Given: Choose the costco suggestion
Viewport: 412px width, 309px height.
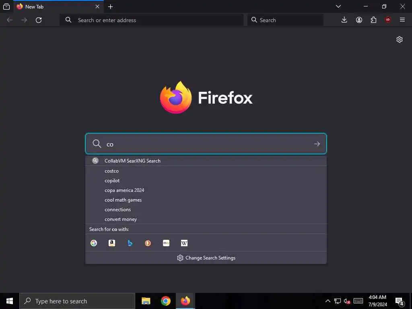Looking at the screenshot, I should pos(206,171).
